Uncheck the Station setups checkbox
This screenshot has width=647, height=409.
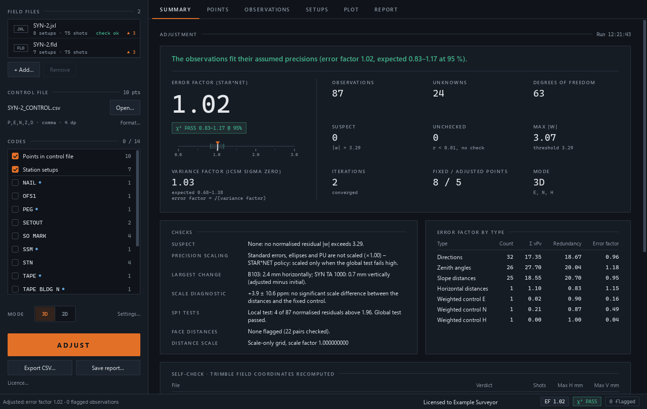[15, 169]
